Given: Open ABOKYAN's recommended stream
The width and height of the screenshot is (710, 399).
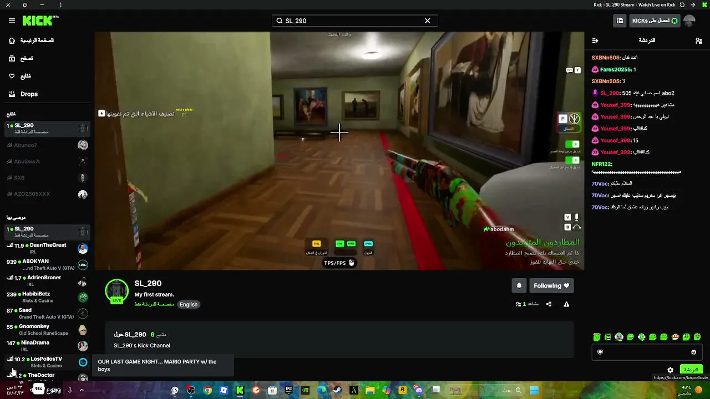Looking at the screenshot, I should coord(47,264).
